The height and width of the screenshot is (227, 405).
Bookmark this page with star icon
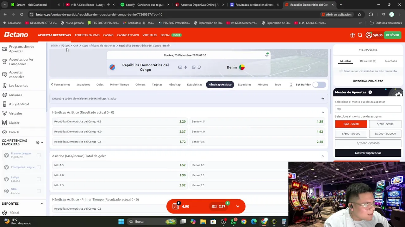(359, 15)
